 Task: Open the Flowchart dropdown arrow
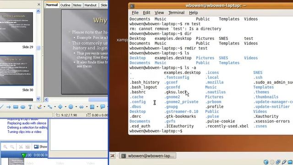[98, 107]
